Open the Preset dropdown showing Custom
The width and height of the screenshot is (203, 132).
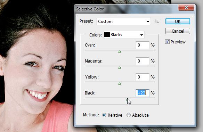[123, 22]
